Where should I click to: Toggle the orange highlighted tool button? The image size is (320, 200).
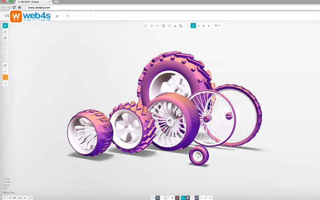click(5, 77)
